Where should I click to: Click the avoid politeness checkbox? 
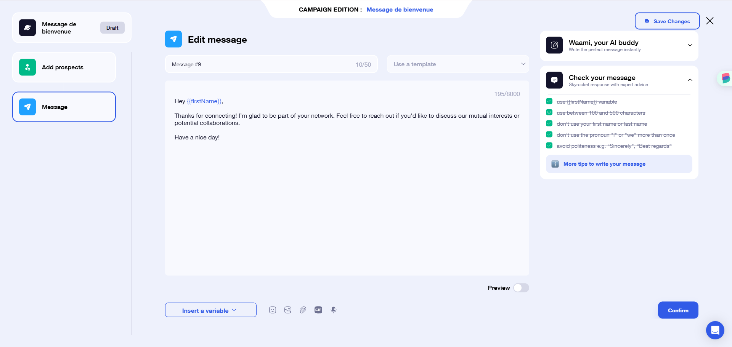(x=549, y=145)
